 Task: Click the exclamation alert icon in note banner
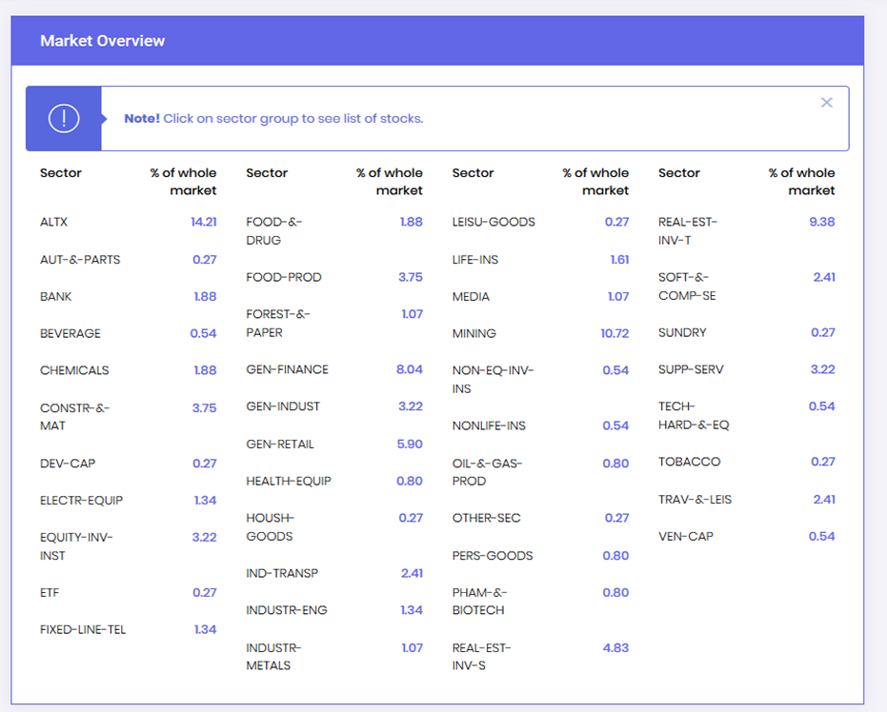(x=63, y=119)
